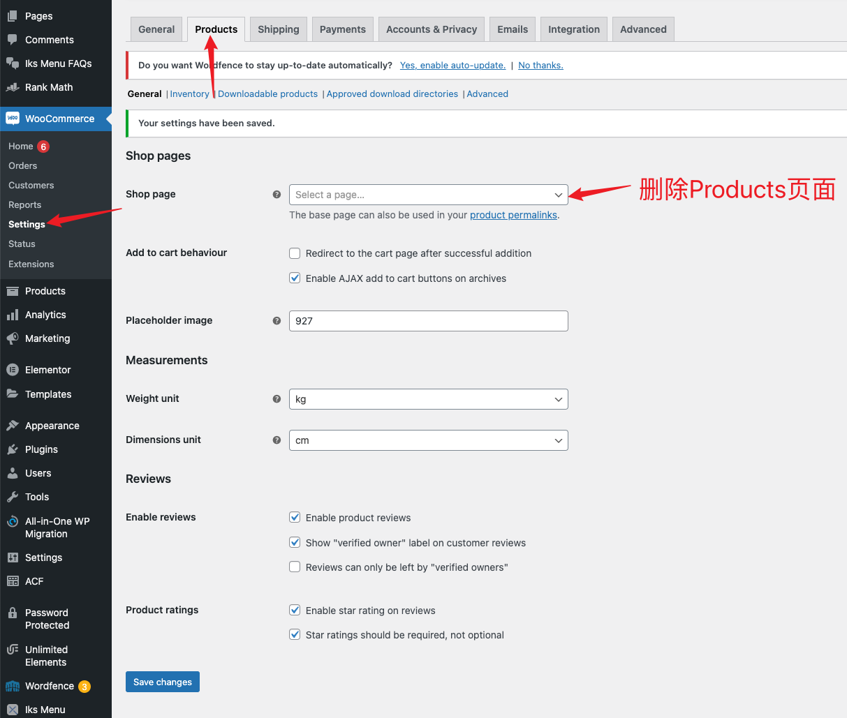Open the Shop page selection dropdown

(428, 195)
